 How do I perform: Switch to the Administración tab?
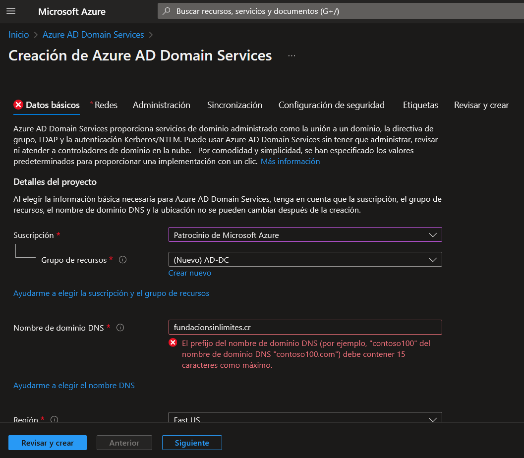coord(162,105)
